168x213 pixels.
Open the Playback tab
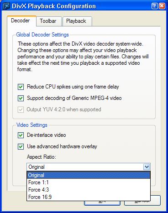(x=77, y=21)
